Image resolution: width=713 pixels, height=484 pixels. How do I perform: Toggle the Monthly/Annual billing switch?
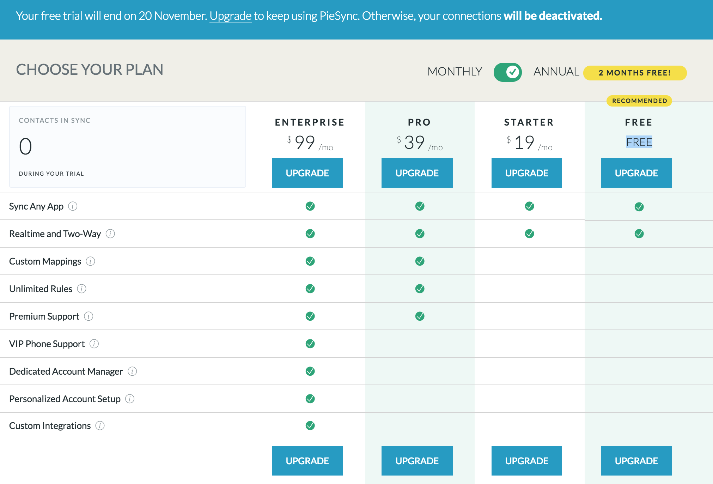click(x=507, y=72)
